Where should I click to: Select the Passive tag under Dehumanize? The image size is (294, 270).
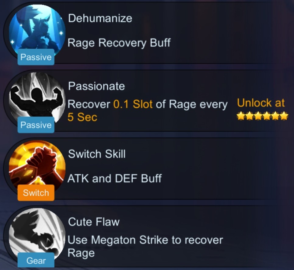36,57
